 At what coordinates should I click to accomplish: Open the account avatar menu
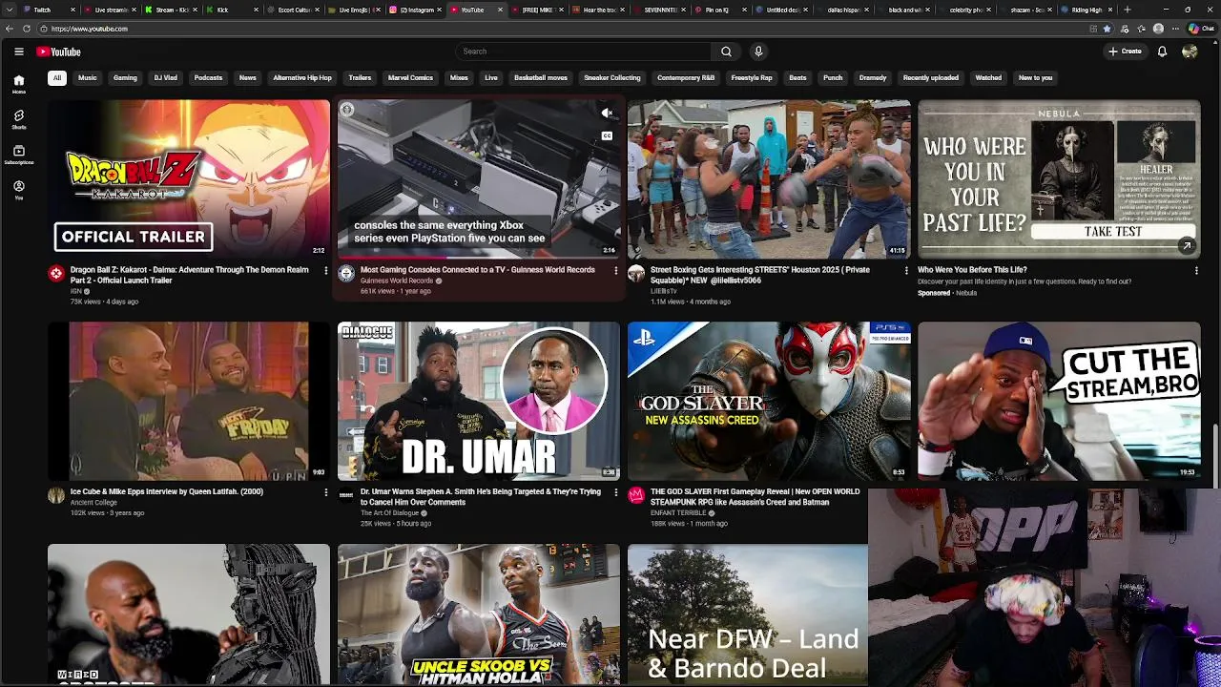pyautogui.click(x=1190, y=52)
